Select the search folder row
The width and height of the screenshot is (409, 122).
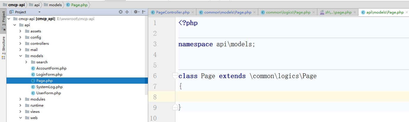[x=77, y=62]
